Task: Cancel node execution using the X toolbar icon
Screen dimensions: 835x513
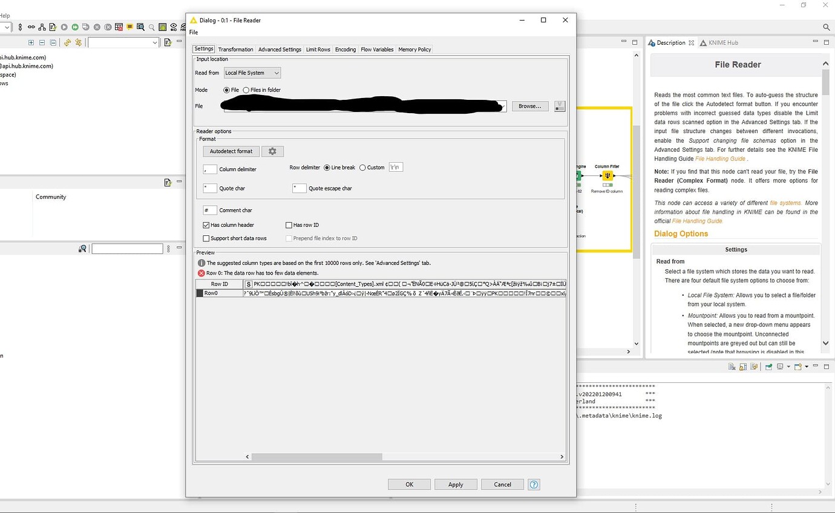Action: click(97, 27)
